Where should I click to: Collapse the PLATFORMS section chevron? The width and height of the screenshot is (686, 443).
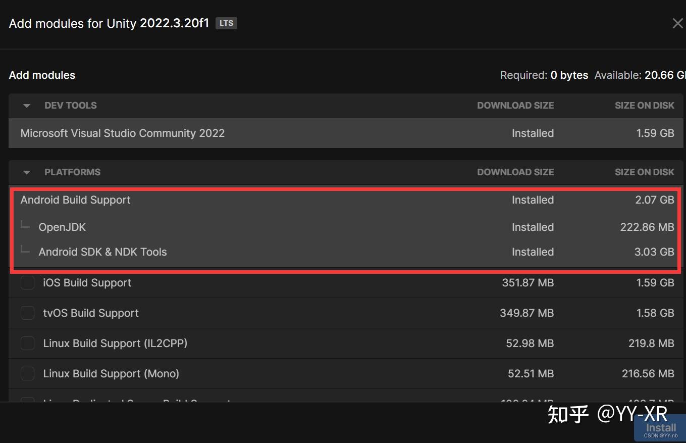(x=26, y=172)
